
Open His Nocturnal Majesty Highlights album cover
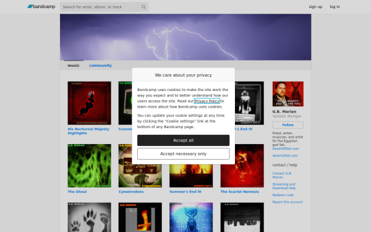pyautogui.click(x=89, y=103)
